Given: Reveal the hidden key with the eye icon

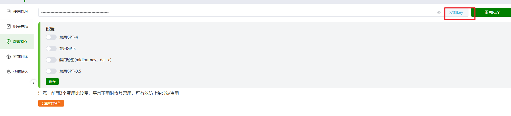Looking at the screenshot, I should (439, 12).
